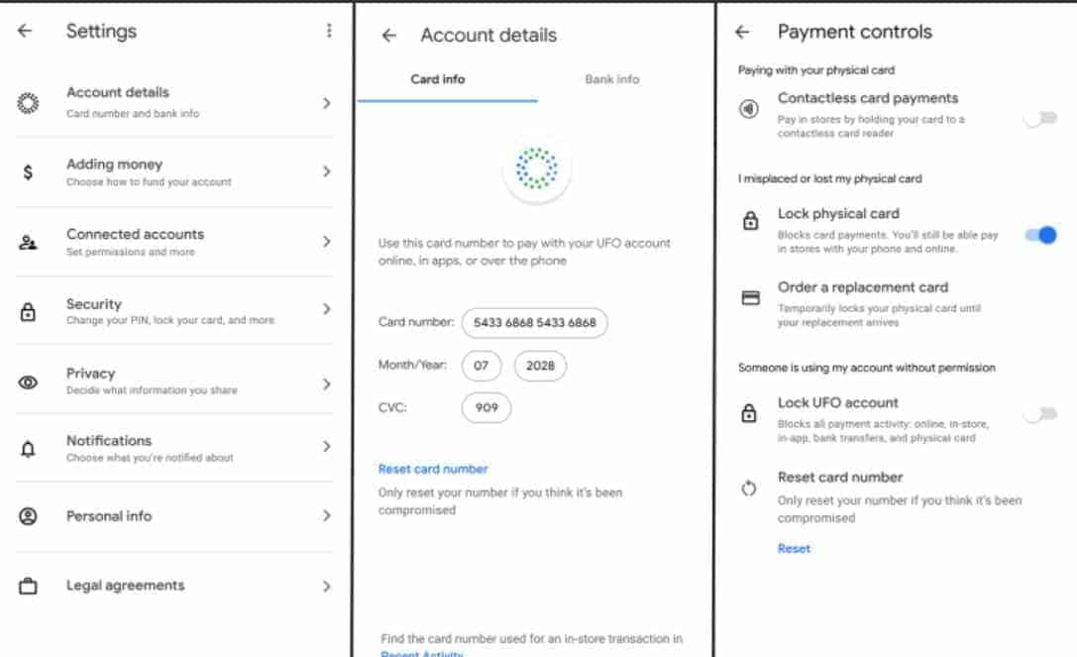Enable Contactless card payments toggle
Image resolution: width=1077 pixels, height=657 pixels.
[x=1040, y=118]
